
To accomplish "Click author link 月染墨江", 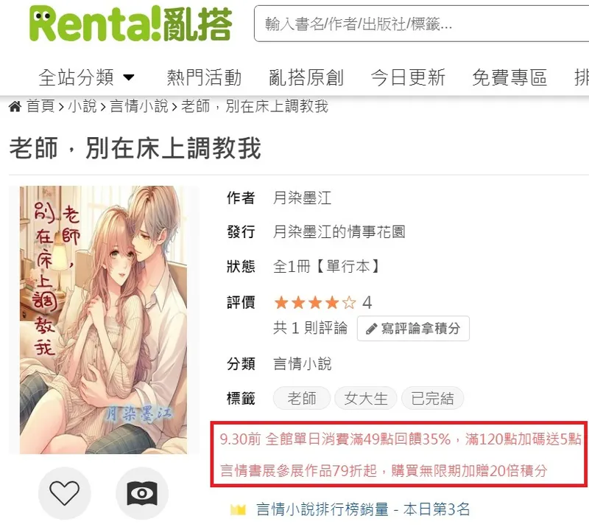I will coord(302,198).
